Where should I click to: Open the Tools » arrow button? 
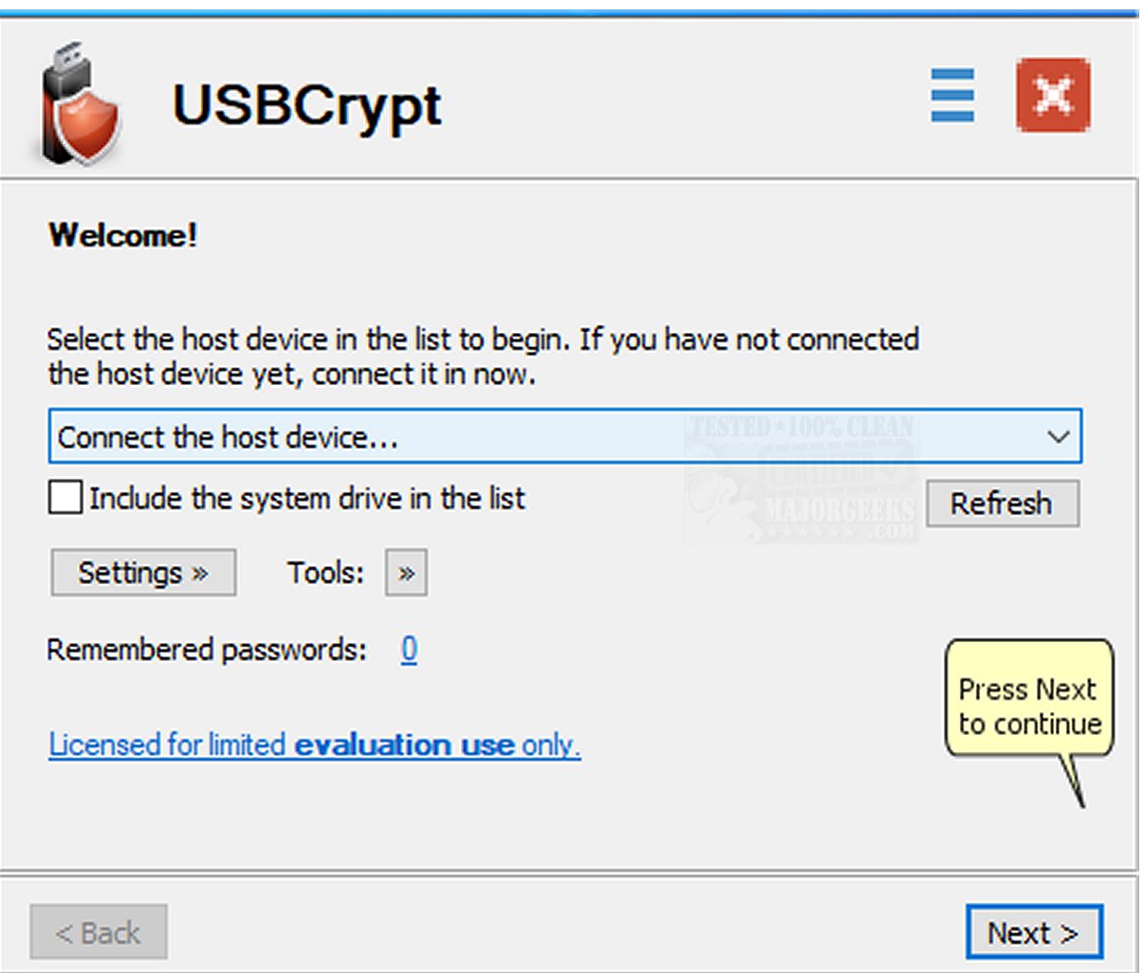click(x=406, y=573)
